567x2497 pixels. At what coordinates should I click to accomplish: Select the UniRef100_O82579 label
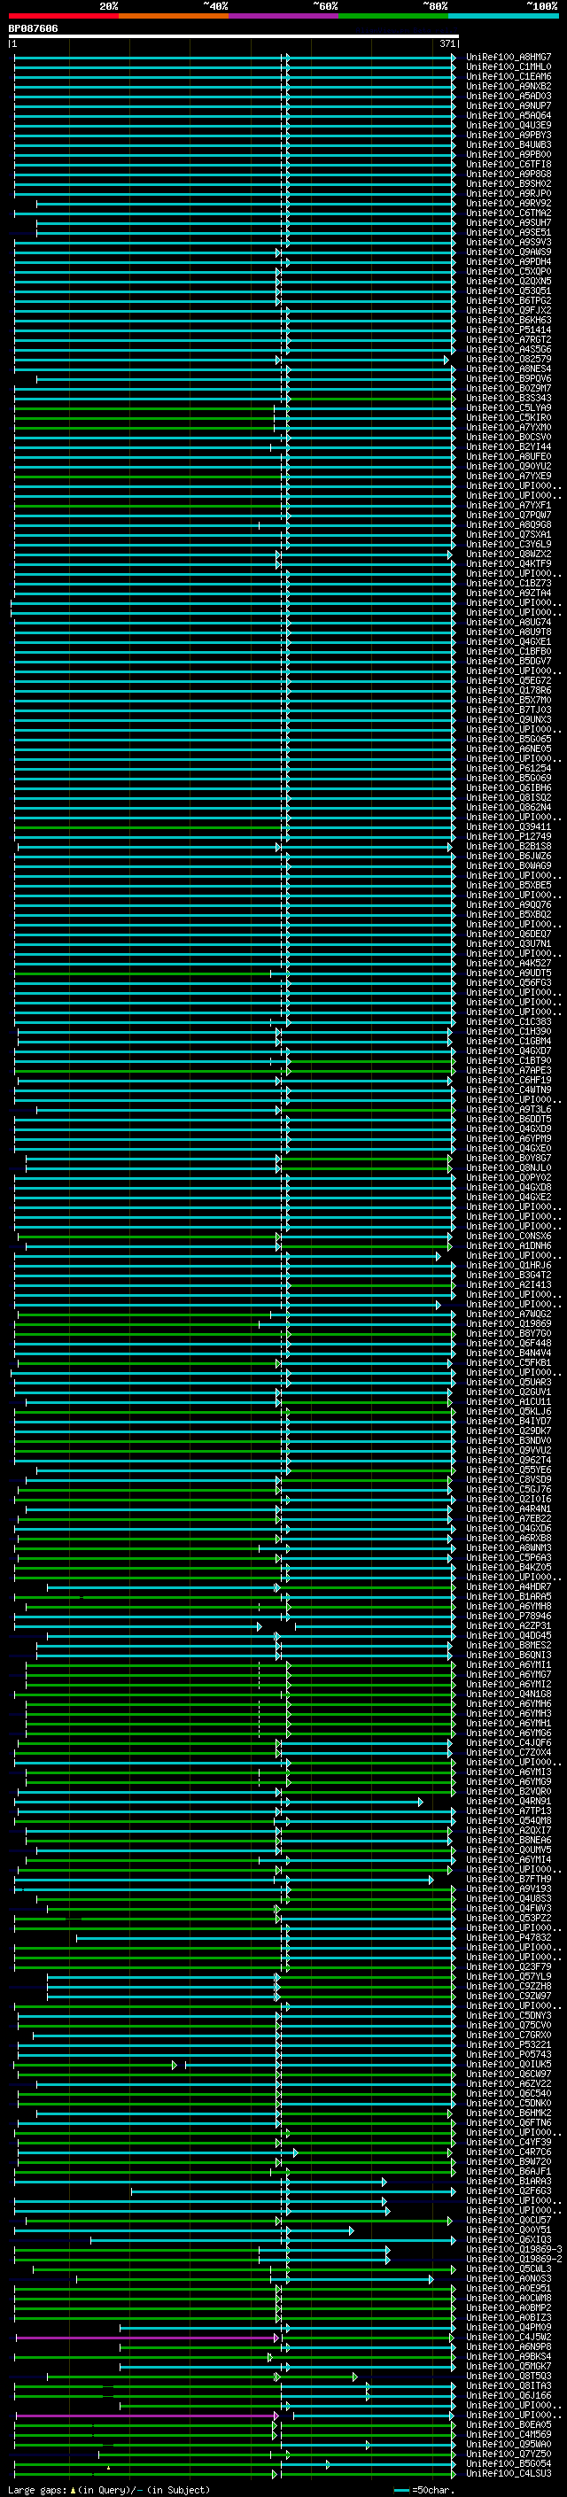point(508,360)
